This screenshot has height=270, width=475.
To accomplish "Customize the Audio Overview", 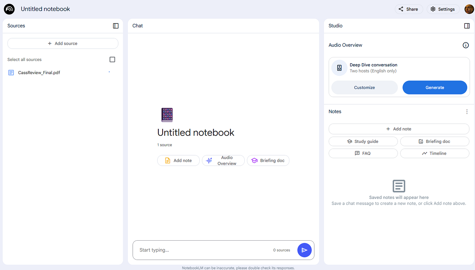I will [x=364, y=87].
